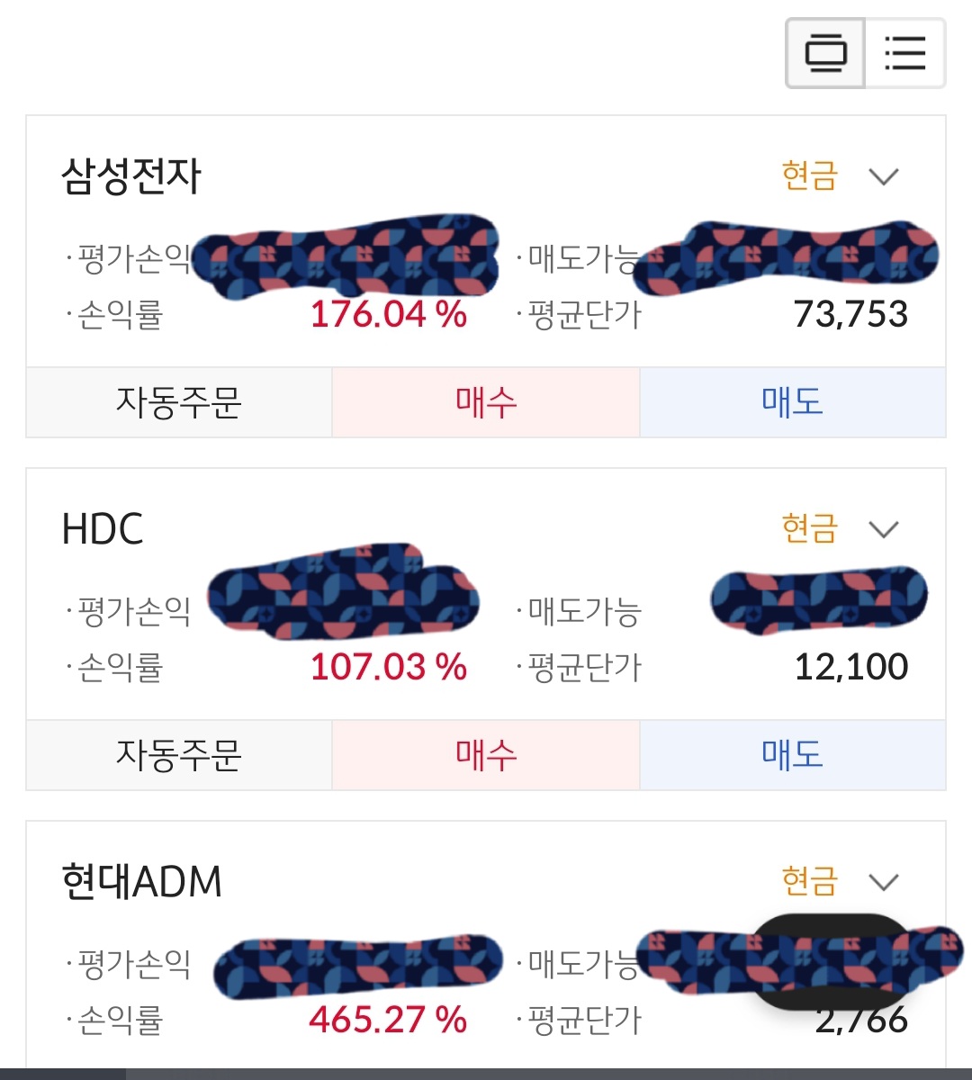Sell HDC with 매도 button

[792, 755]
